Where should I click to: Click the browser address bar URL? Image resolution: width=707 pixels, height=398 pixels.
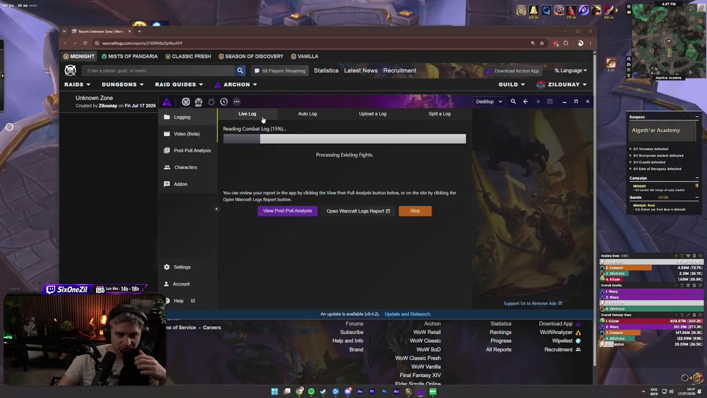(142, 43)
